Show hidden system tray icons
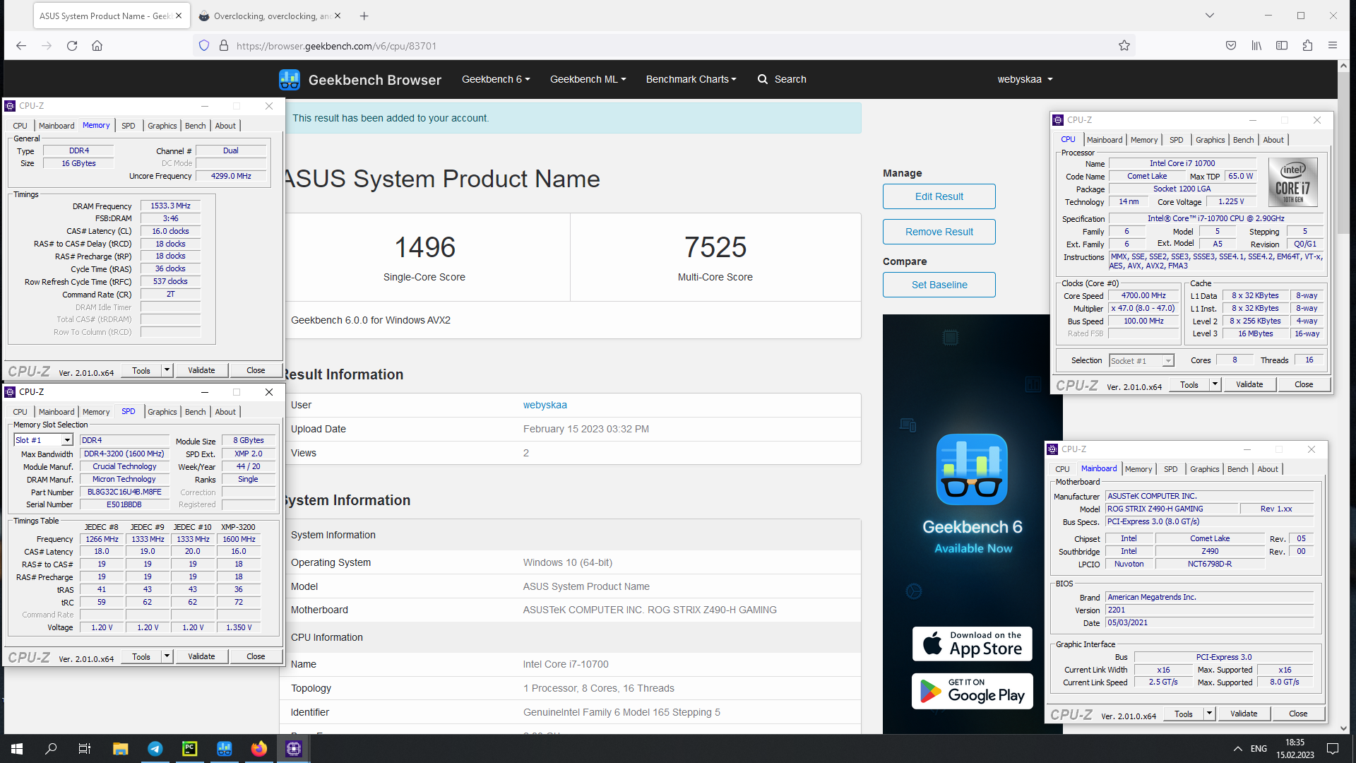 pyautogui.click(x=1237, y=749)
